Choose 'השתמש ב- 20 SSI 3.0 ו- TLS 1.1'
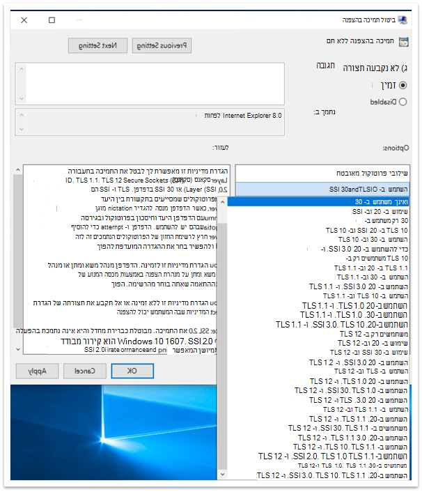Image resolution: width=422 pixels, height=492 pixels. coord(318,286)
